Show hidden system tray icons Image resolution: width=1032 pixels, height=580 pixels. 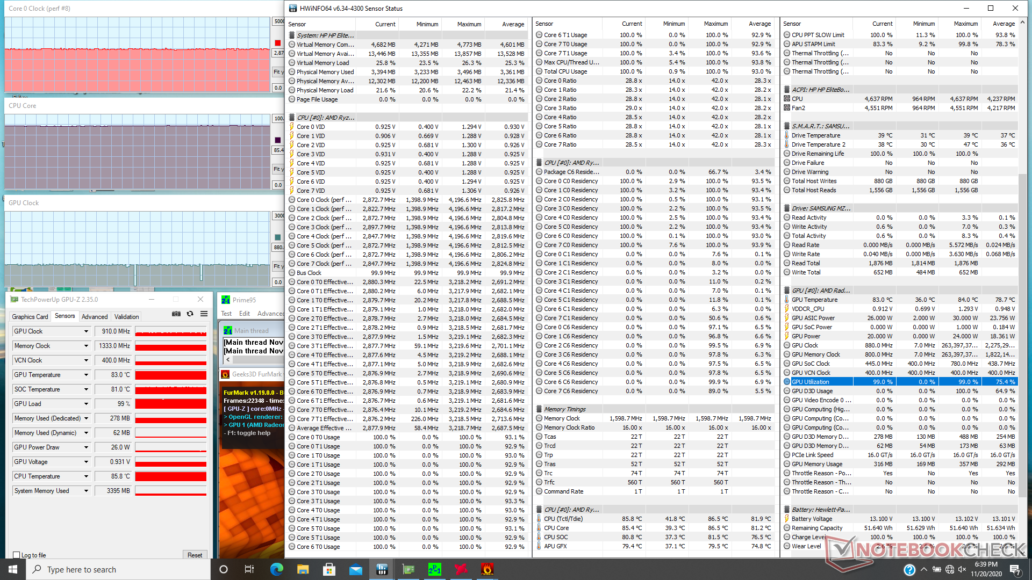point(923,569)
